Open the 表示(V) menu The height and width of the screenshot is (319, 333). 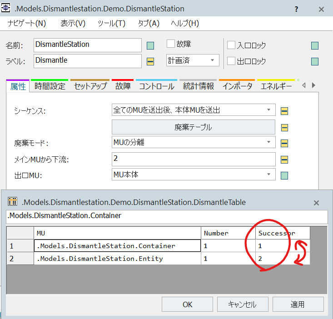[x=73, y=23]
